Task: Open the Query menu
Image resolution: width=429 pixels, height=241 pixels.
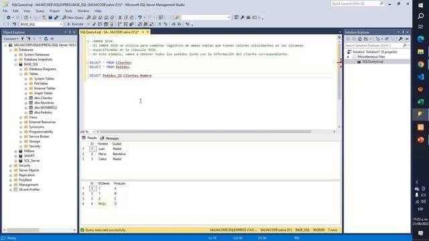Action: tap(40, 11)
